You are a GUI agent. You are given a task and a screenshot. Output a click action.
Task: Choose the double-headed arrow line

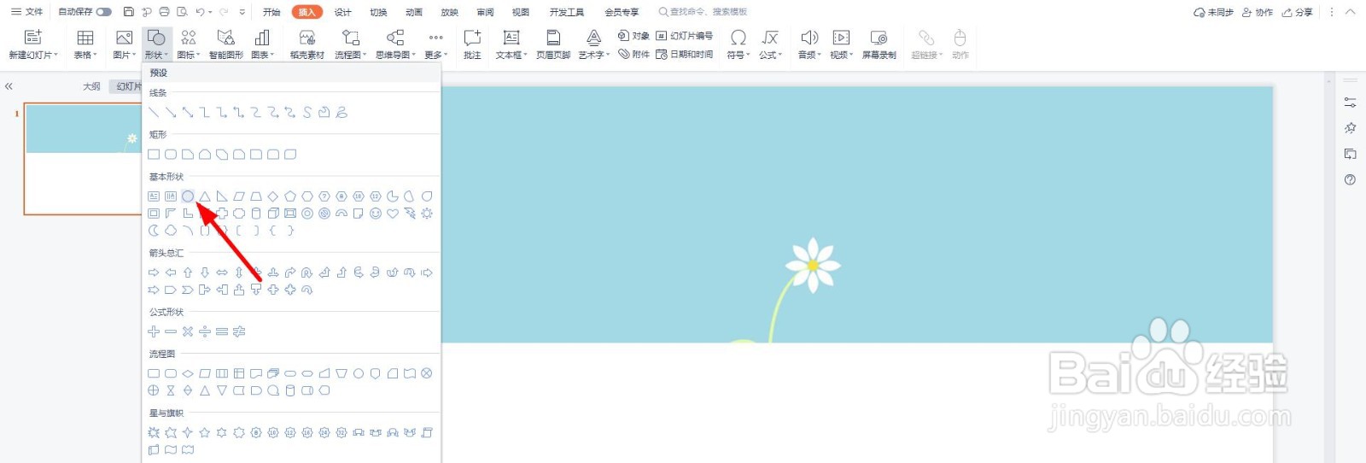click(x=188, y=113)
